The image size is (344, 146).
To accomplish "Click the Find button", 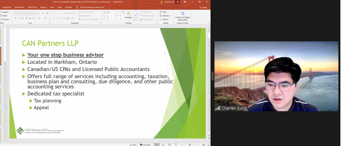I will (163, 12).
